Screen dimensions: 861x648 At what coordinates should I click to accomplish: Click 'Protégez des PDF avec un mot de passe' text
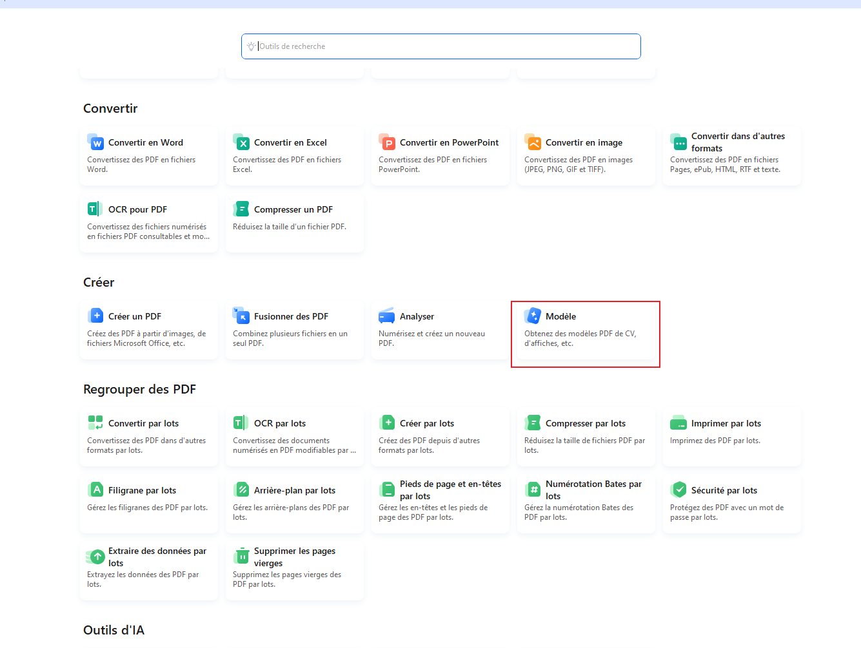click(727, 512)
